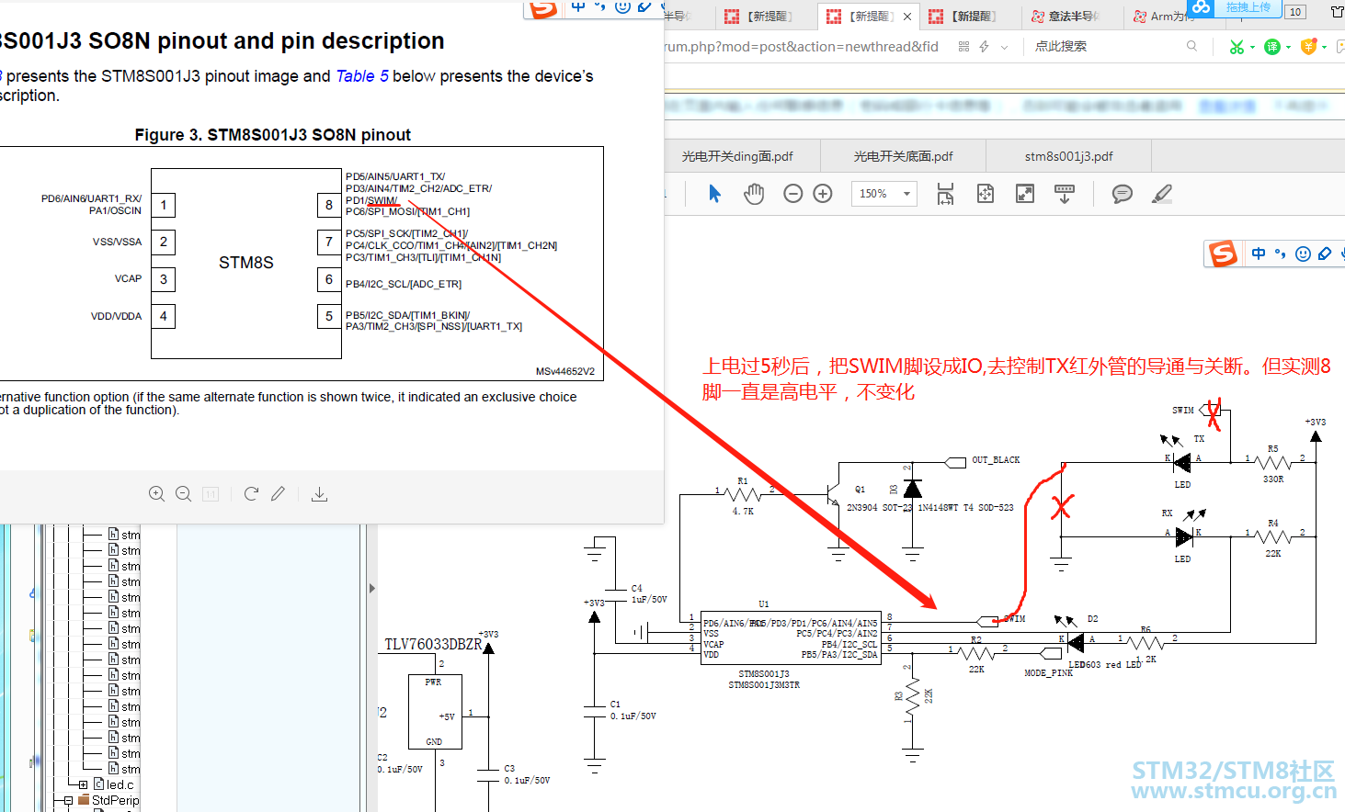Click the 拖拽上传 upload button

coord(1234,7)
